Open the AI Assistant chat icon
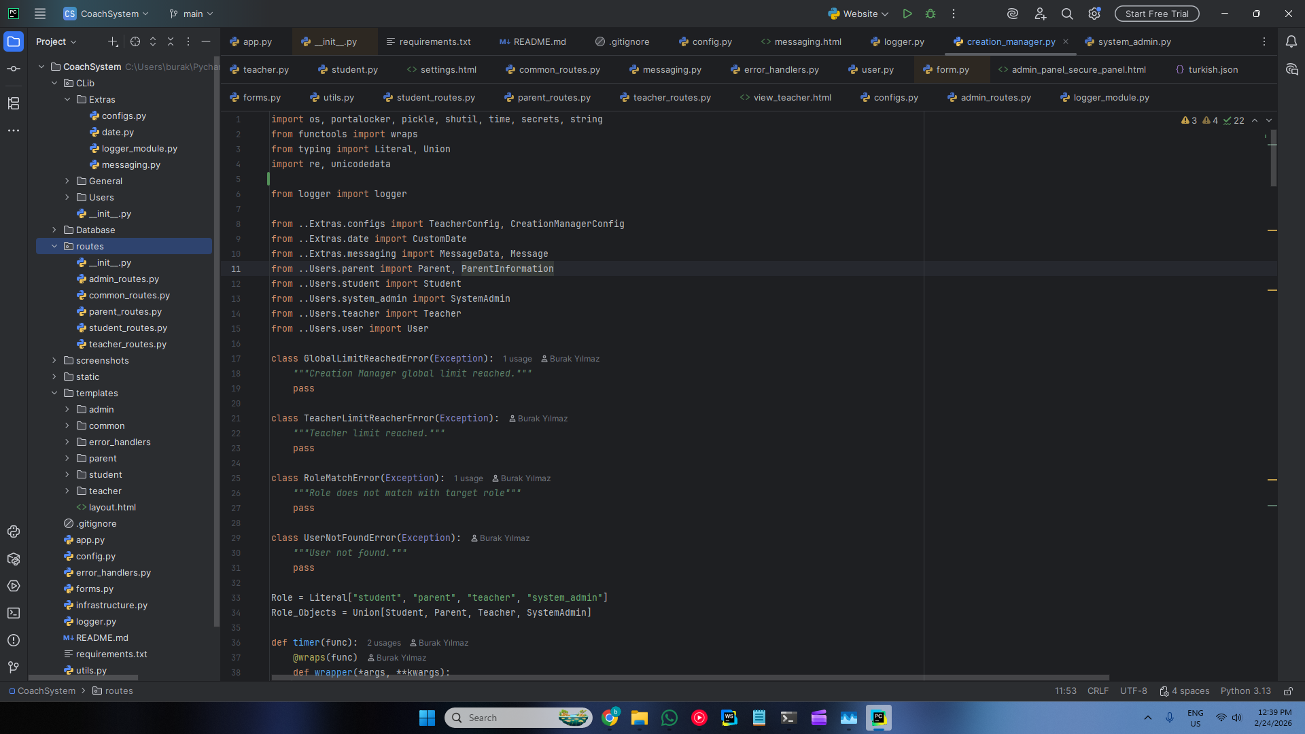 click(x=1291, y=69)
